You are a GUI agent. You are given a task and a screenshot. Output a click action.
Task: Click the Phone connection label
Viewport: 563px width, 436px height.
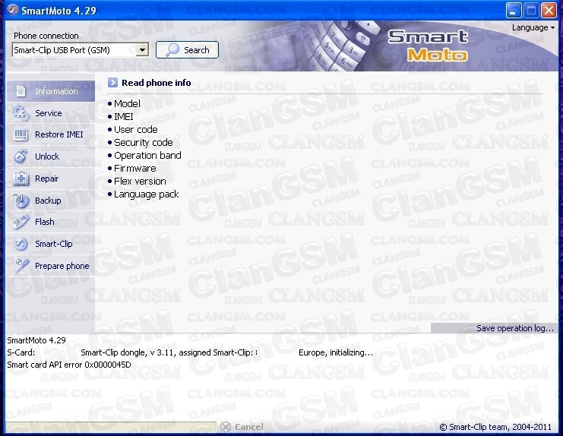46,36
